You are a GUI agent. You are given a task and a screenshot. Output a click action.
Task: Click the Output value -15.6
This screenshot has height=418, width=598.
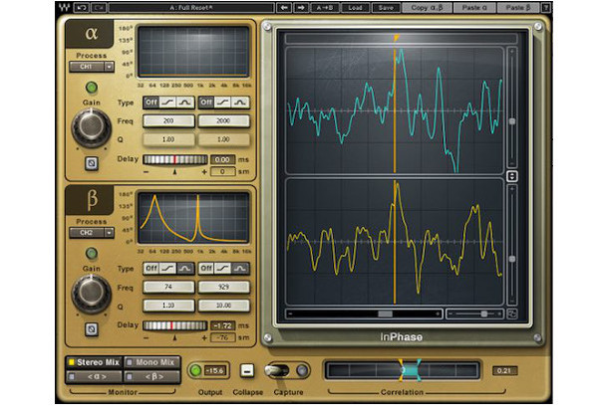point(215,370)
